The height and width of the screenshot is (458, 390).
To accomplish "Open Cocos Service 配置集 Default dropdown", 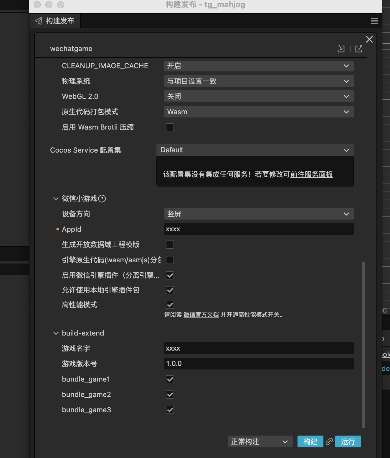I will click(255, 150).
